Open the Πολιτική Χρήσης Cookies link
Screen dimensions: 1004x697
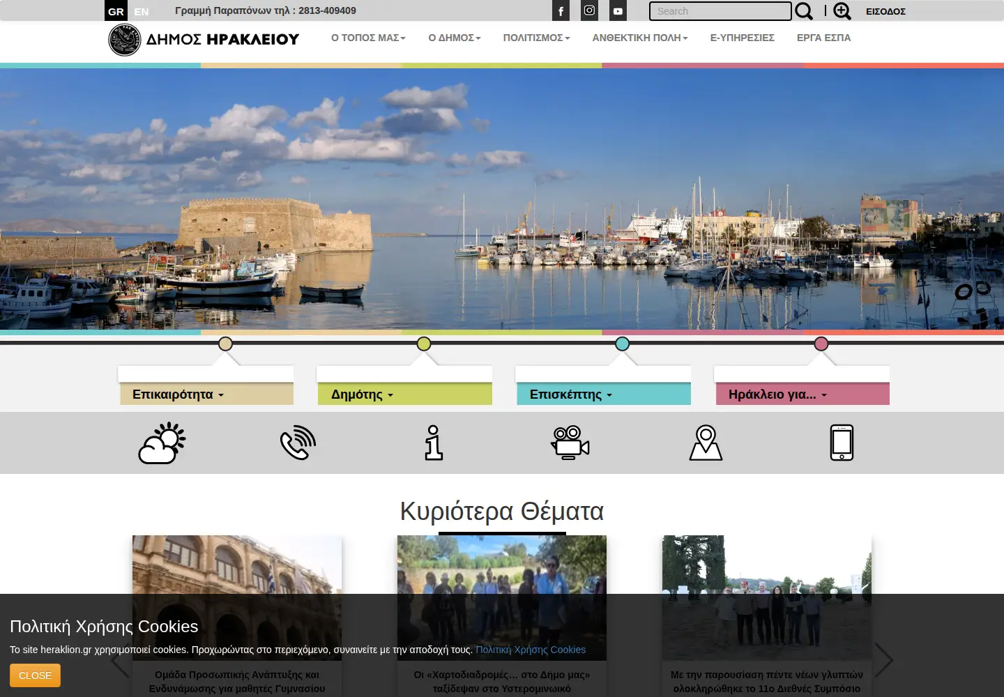click(x=531, y=650)
